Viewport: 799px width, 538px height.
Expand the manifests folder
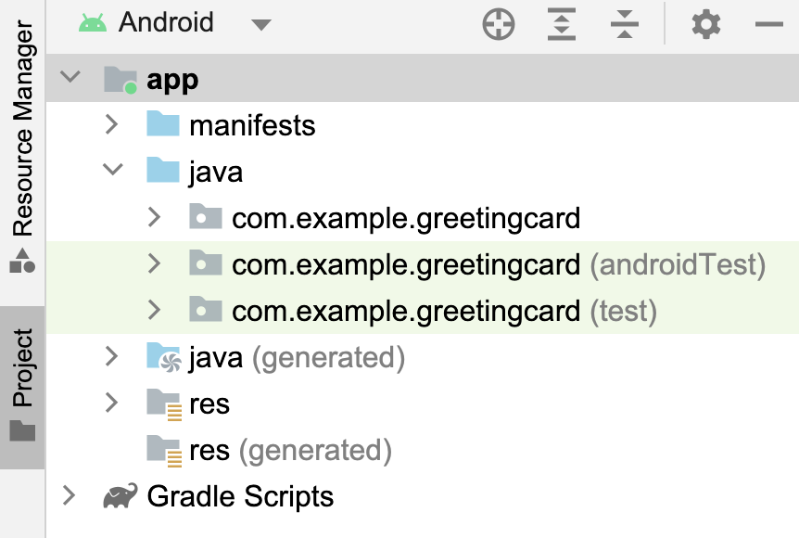coord(112,124)
